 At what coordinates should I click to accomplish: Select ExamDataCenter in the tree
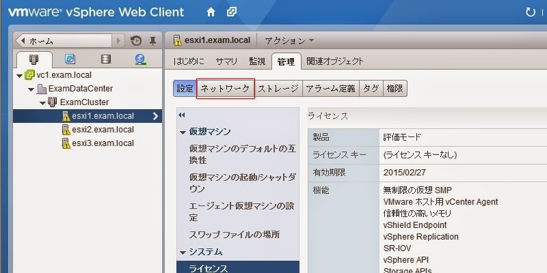81,89
